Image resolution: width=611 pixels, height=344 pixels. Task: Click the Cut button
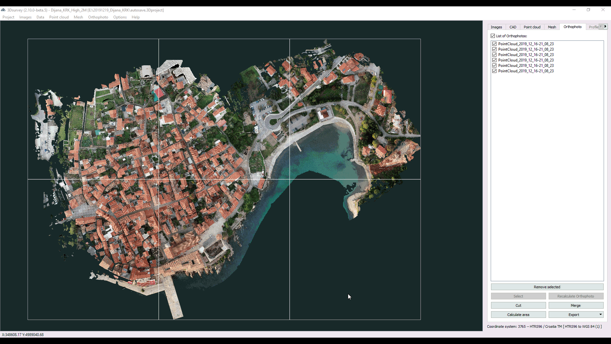[518, 305]
